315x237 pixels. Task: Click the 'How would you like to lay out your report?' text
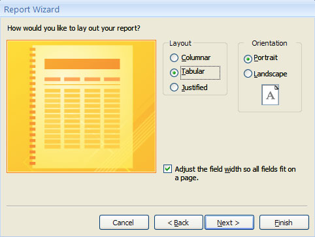coord(74,28)
